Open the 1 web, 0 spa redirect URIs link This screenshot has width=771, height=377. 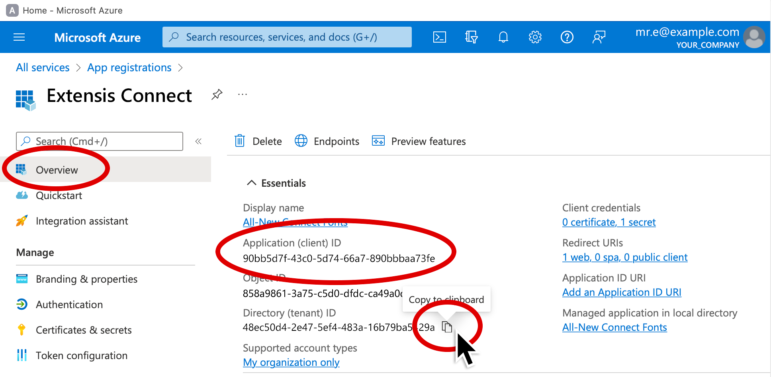pos(625,257)
